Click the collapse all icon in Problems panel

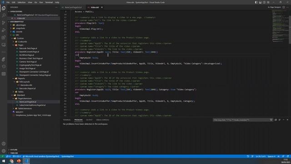276,120
